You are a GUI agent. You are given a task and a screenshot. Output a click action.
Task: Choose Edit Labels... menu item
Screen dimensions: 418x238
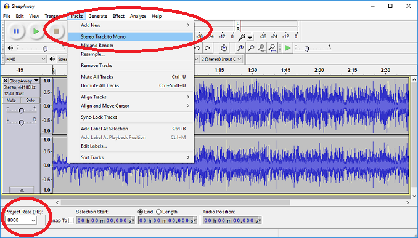tap(130, 146)
